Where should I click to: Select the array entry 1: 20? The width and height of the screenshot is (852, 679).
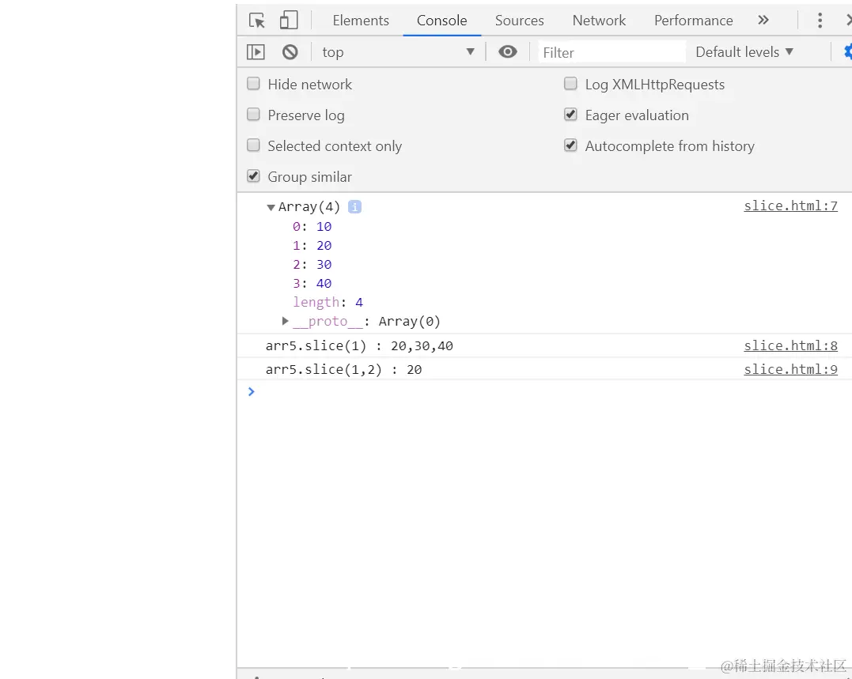point(312,245)
